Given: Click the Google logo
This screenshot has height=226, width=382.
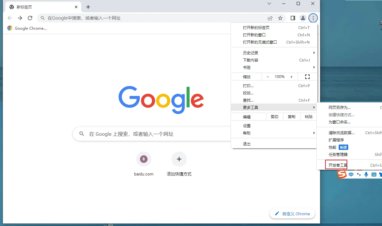Looking at the screenshot, I should tap(161, 100).
